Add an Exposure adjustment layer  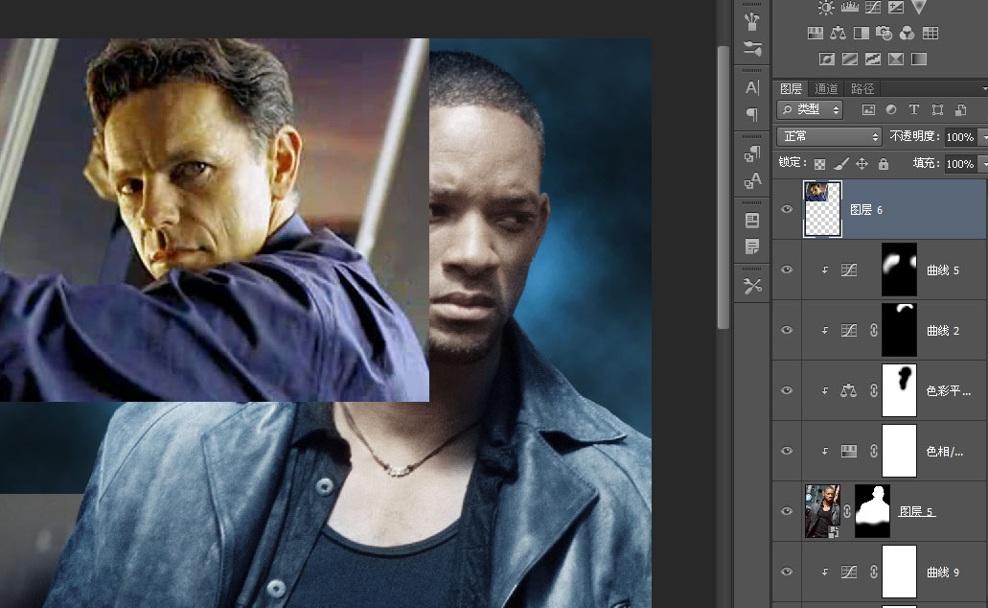tap(895, 8)
